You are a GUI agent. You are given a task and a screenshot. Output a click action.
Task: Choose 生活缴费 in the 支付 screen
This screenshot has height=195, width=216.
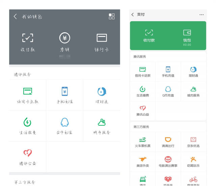(143, 92)
